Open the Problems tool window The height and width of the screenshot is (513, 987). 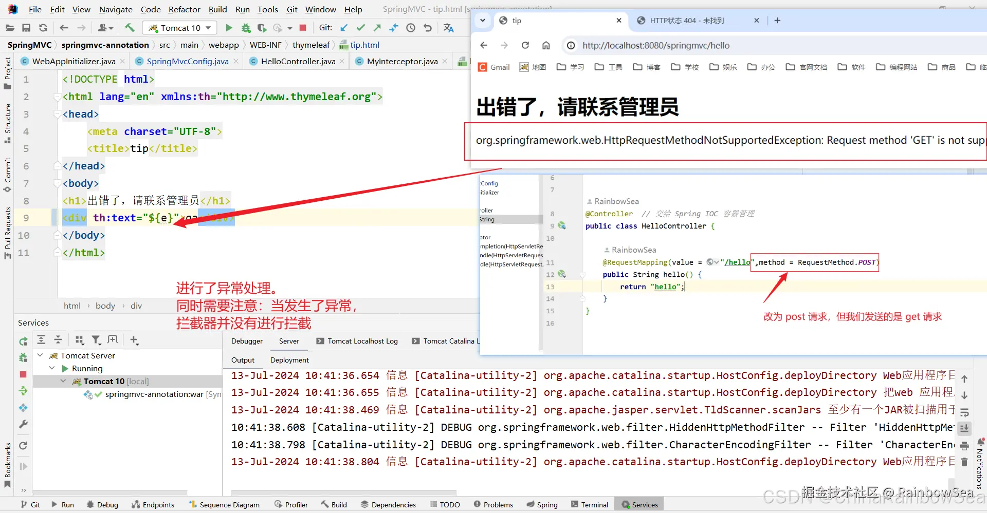point(493,504)
